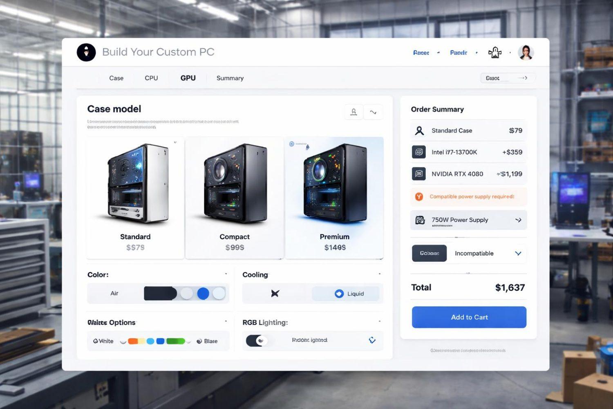Click the CPU chip icon beside Intel i7-13700K
This screenshot has height=409, width=613.
(x=419, y=152)
